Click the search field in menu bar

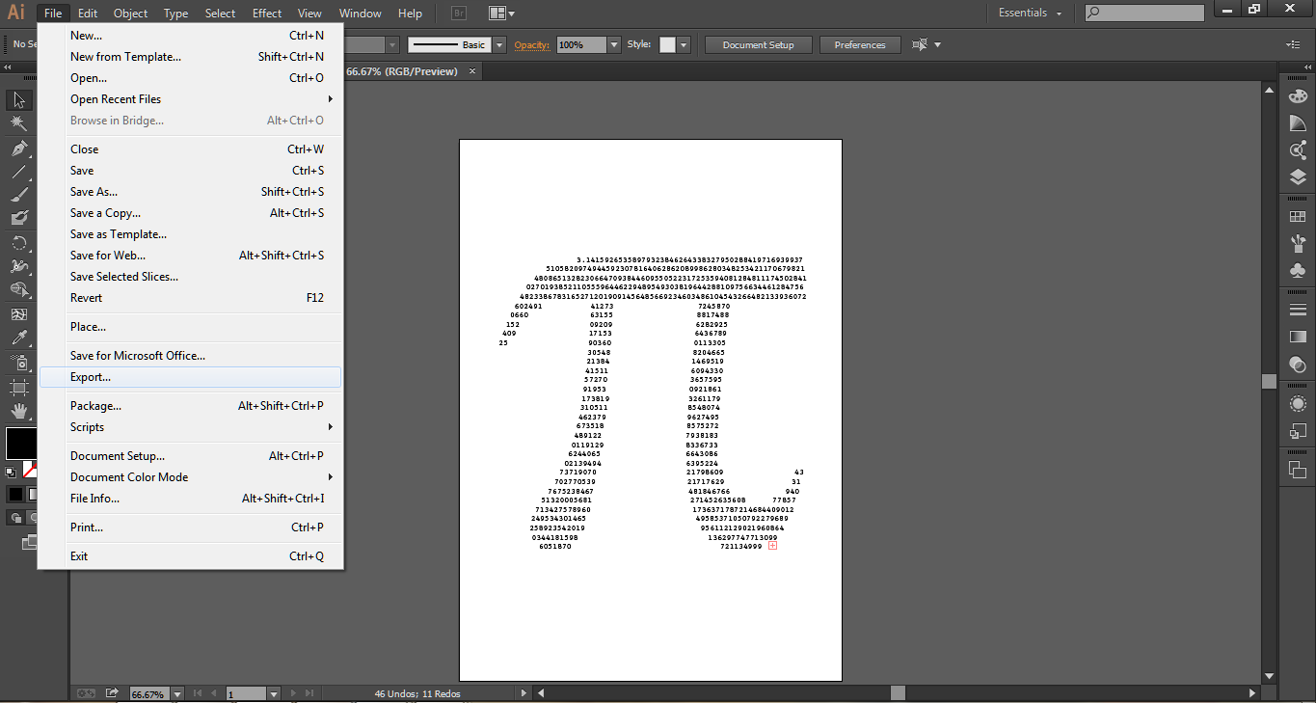pyautogui.click(x=1144, y=14)
